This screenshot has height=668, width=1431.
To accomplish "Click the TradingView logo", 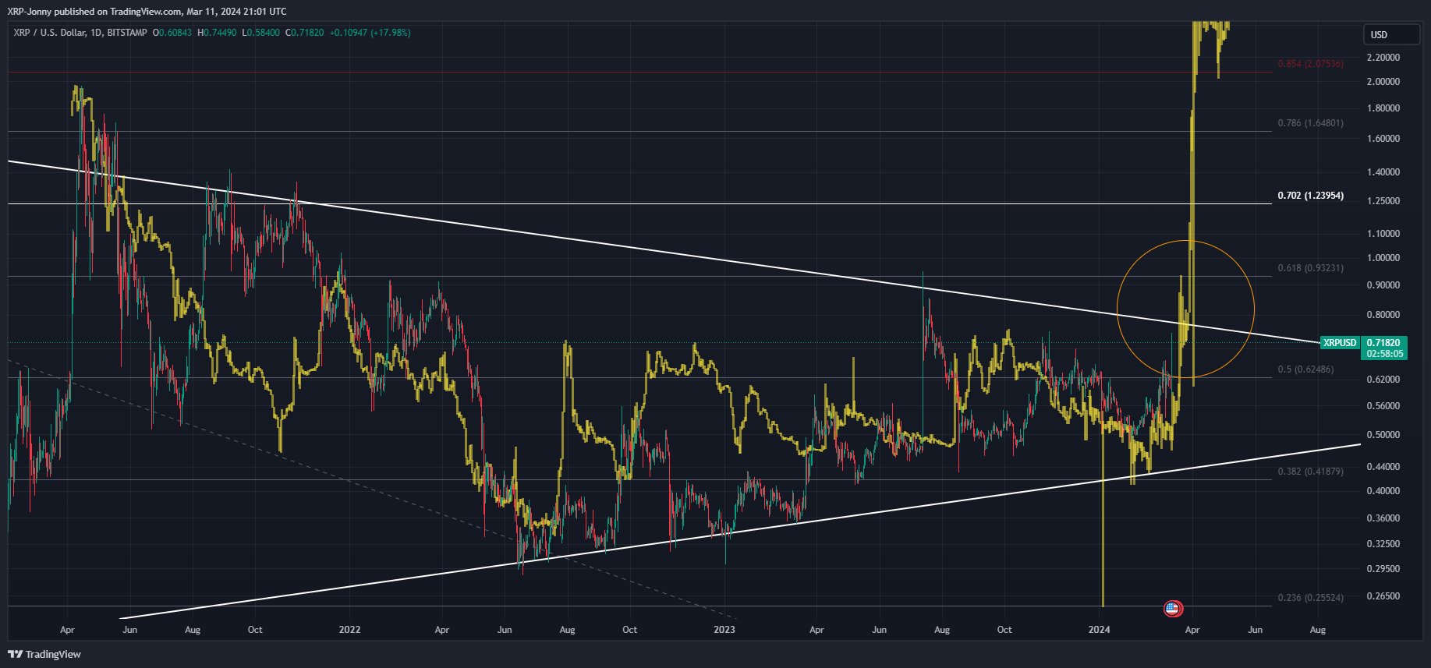I will click(44, 654).
